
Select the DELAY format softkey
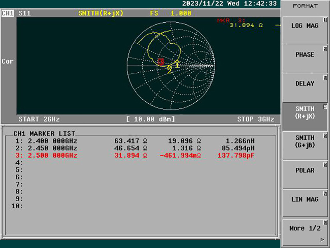tap(305, 88)
